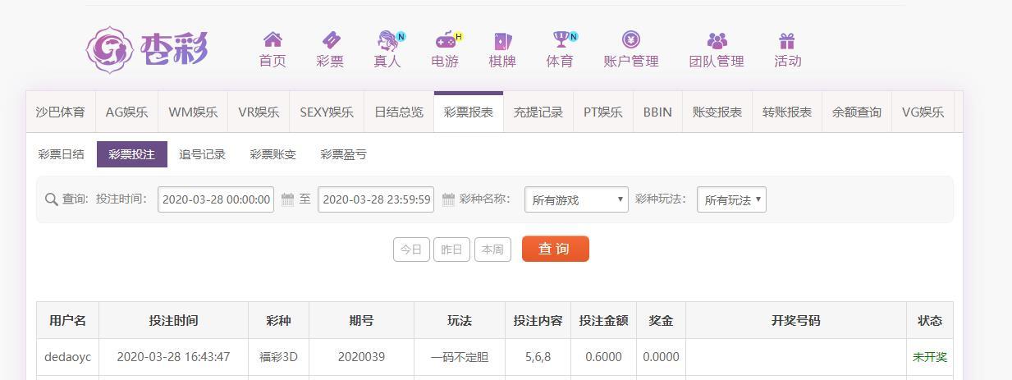Click the 杏彩 site logo
This screenshot has height=380, width=1012.
147,49
